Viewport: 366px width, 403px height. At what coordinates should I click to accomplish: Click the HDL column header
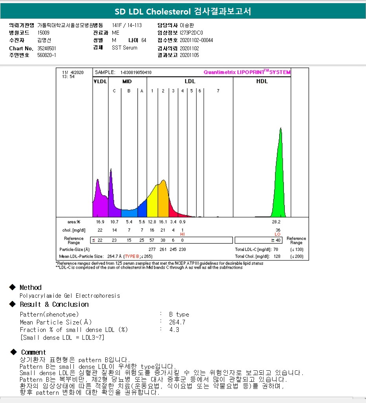tap(262, 81)
